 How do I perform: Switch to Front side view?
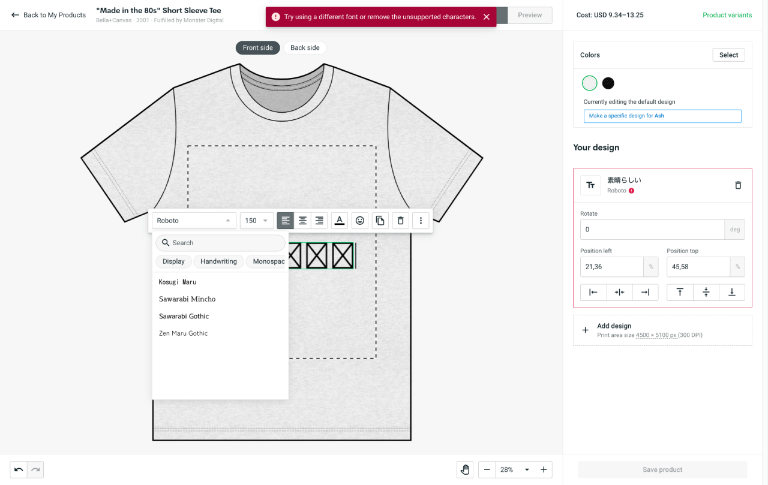click(x=258, y=48)
